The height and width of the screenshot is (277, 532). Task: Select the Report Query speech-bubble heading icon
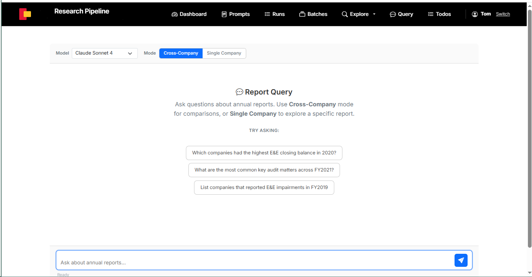coord(239,92)
